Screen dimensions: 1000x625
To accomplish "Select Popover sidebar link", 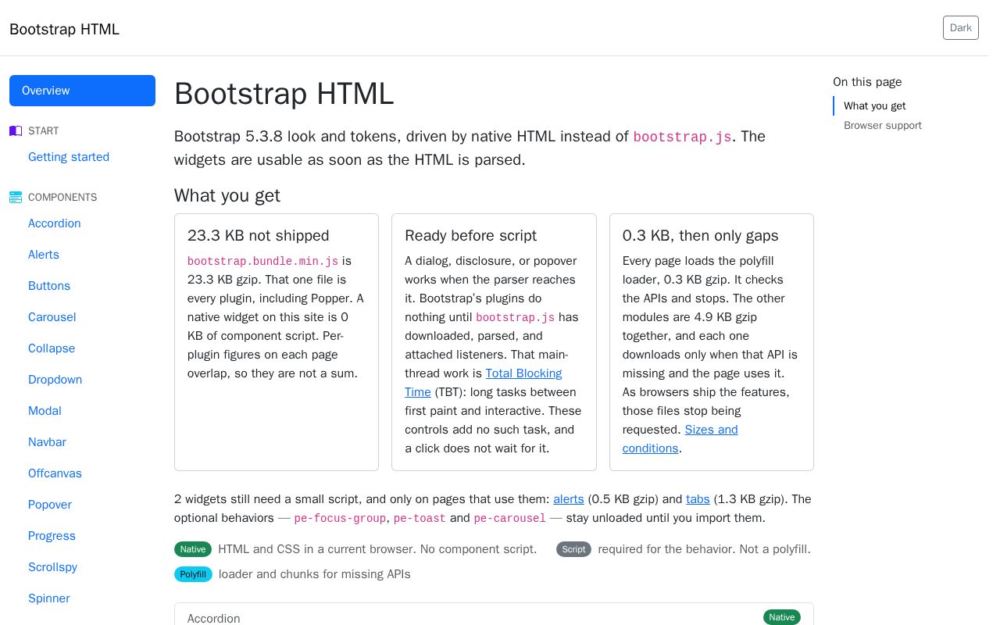I will coord(50,505).
